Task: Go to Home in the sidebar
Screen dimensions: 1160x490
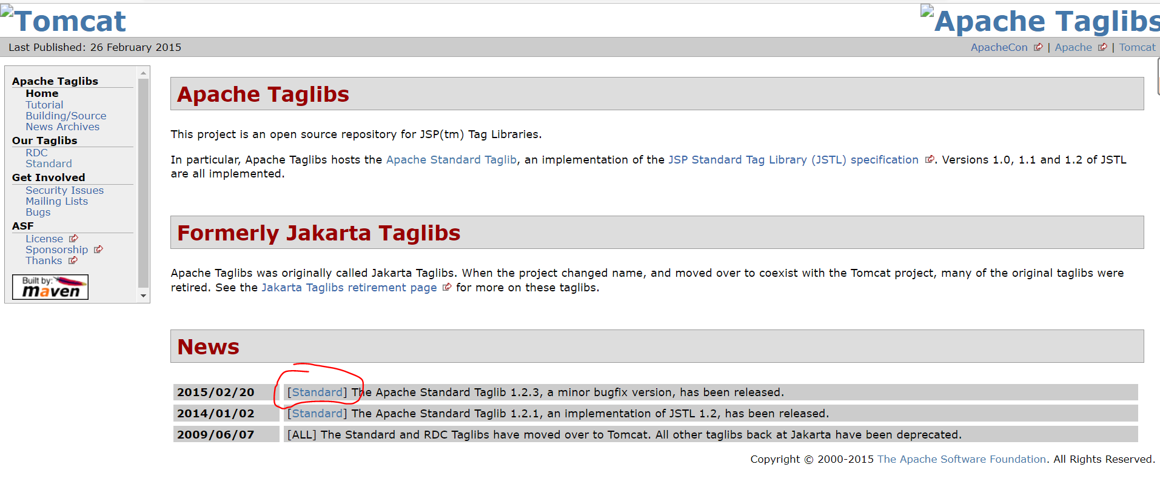Action: (x=42, y=93)
